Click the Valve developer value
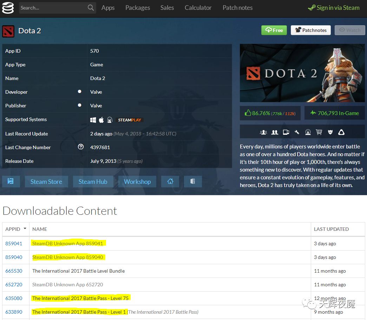 coord(96,92)
